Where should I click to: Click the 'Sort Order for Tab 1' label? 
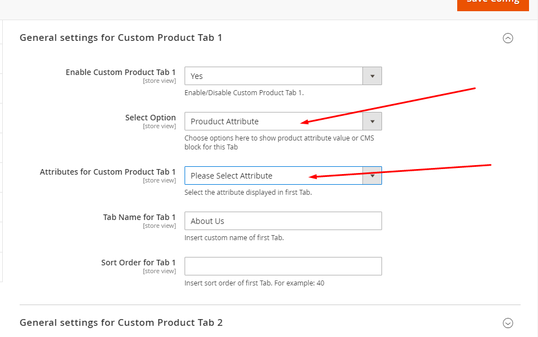point(139,263)
